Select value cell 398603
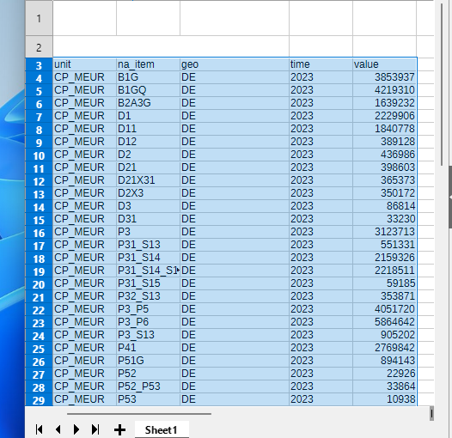The width and height of the screenshot is (452, 438). [x=385, y=167]
